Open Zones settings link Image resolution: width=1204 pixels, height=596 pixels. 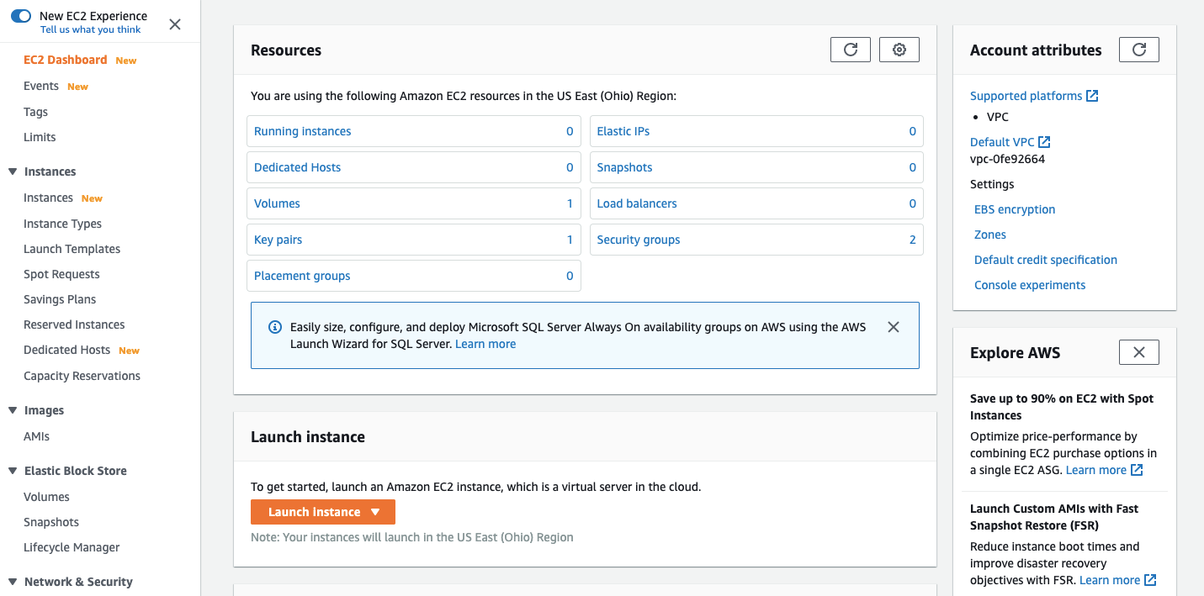pyautogui.click(x=990, y=235)
